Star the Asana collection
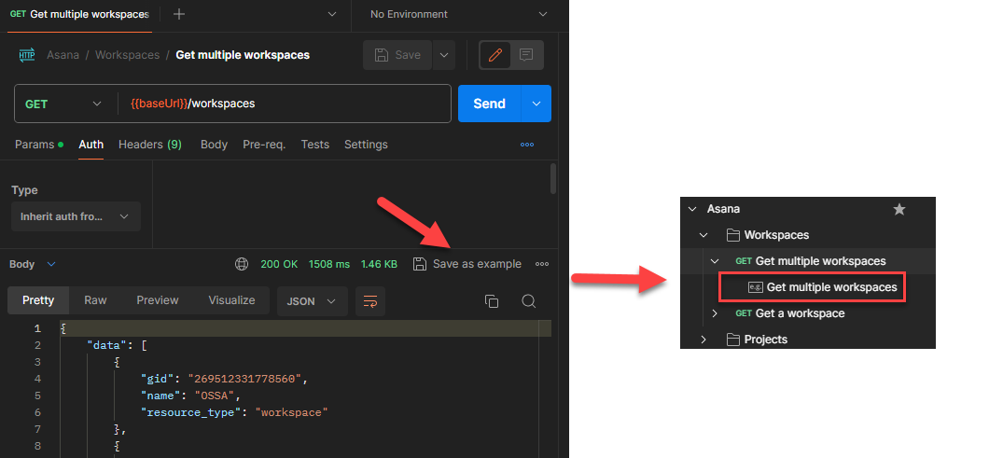The image size is (1003, 458). [x=899, y=209]
